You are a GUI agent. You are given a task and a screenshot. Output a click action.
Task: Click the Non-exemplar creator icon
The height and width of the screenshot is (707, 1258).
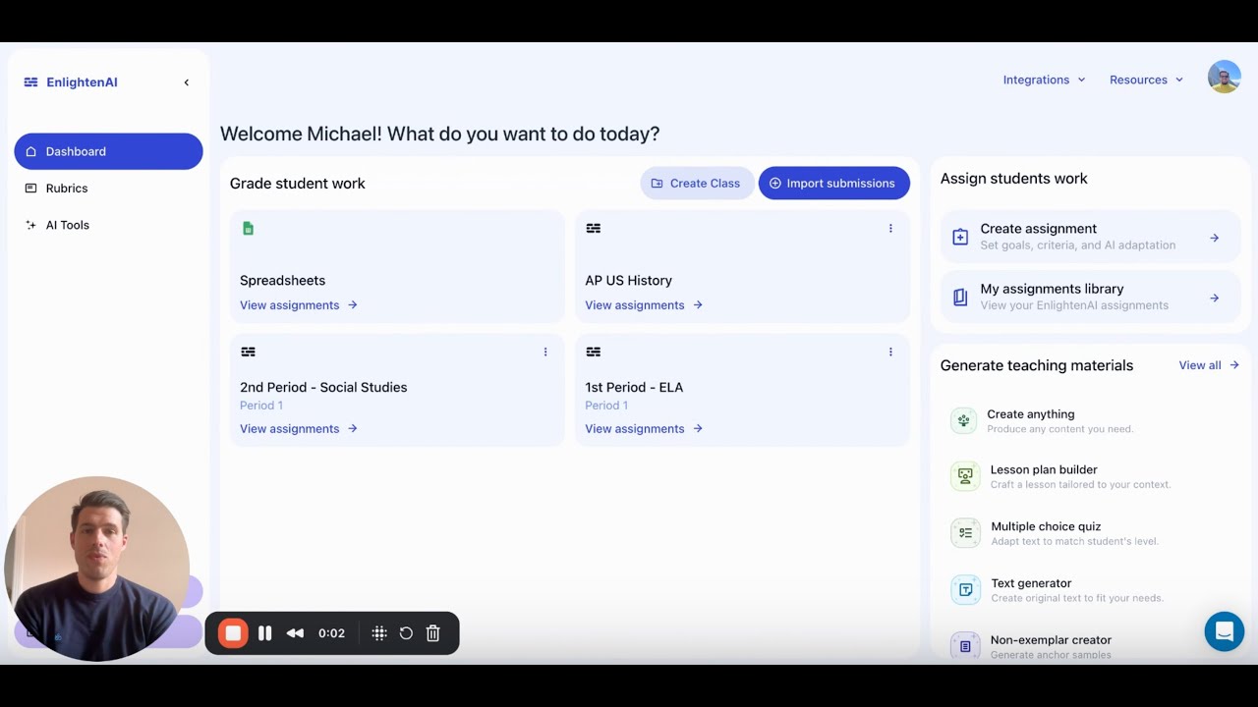(965, 645)
